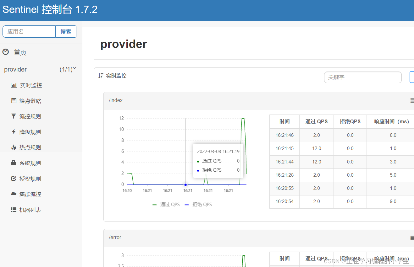Viewport: 414px width, 267px height.
Task: Click the lightning bolt icon for 降级规则
Action: pyautogui.click(x=14, y=132)
